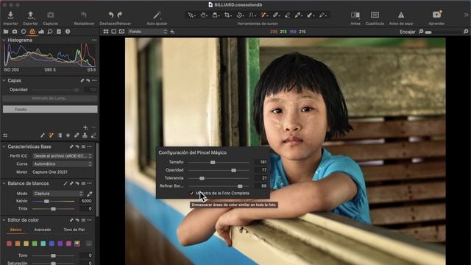Open the details magnifier tool tab
The height and width of the screenshot is (265, 471).
pos(50,32)
